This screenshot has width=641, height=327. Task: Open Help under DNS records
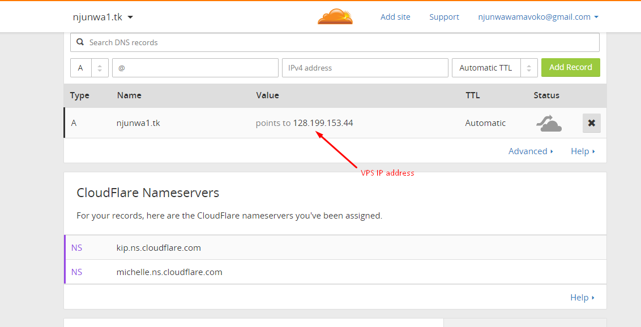point(583,151)
